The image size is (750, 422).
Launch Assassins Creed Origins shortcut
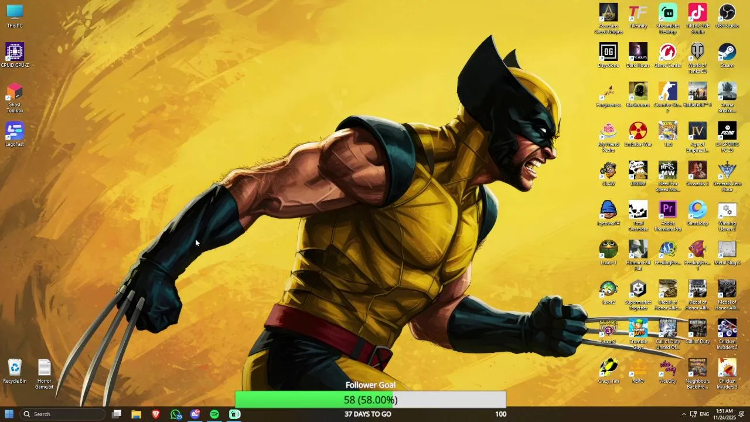(608, 18)
